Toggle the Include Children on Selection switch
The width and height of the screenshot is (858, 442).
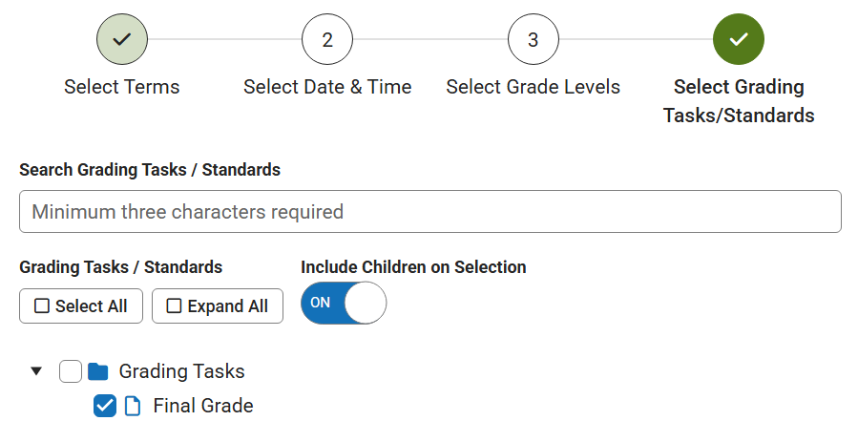[x=344, y=304]
